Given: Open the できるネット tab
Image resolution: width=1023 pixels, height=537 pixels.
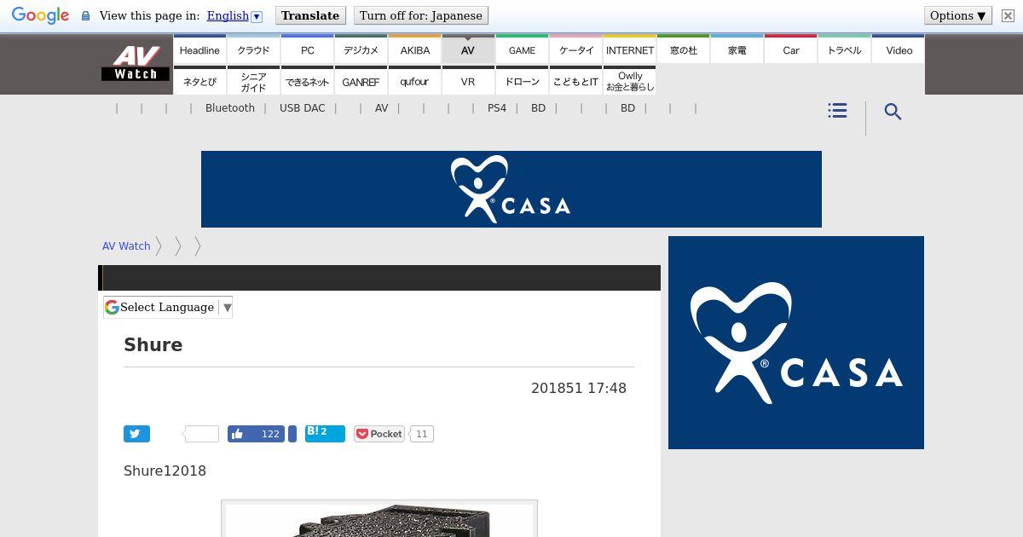Looking at the screenshot, I should [307, 81].
